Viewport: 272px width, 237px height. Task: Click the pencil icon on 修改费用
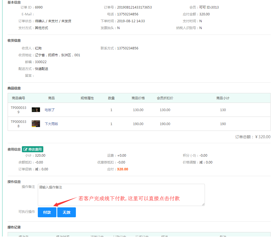click(x=25, y=149)
